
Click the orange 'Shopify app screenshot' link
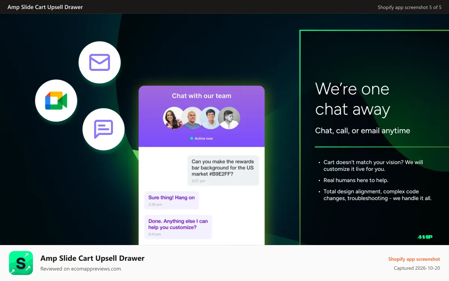[x=414, y=259]
